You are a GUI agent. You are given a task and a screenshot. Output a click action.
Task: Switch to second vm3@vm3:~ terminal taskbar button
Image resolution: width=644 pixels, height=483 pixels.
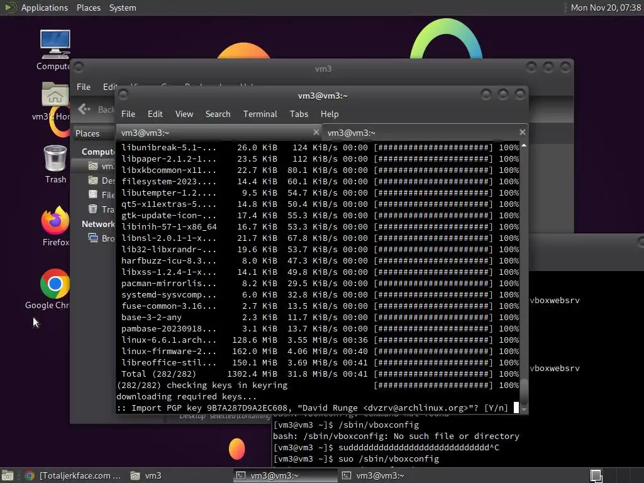pyautogui.click(x=391, y=475)
